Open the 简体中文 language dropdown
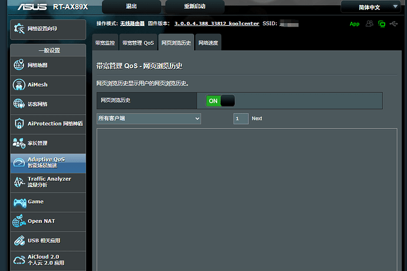The image size is (407, 271). click(373, 7)
